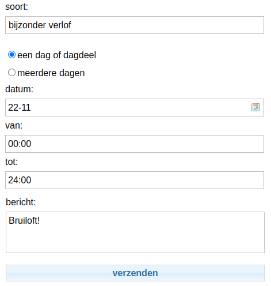This screenshot has height=286, width=271.
Task: Click the 'bijzonder verlof' text in soort field
Action: pos(40,25)
